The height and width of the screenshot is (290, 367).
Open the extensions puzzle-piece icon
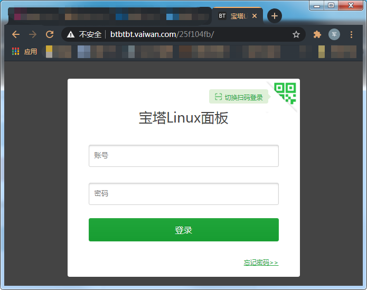[317, 35]
